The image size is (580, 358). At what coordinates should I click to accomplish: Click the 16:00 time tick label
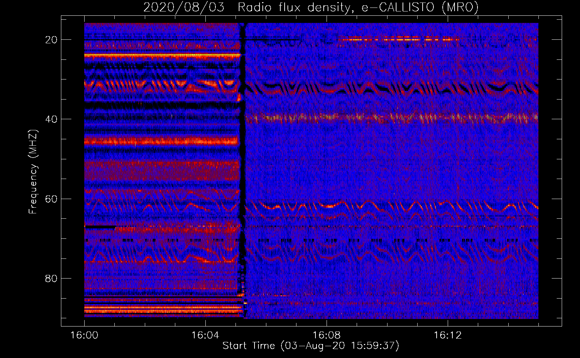(84, 335)
